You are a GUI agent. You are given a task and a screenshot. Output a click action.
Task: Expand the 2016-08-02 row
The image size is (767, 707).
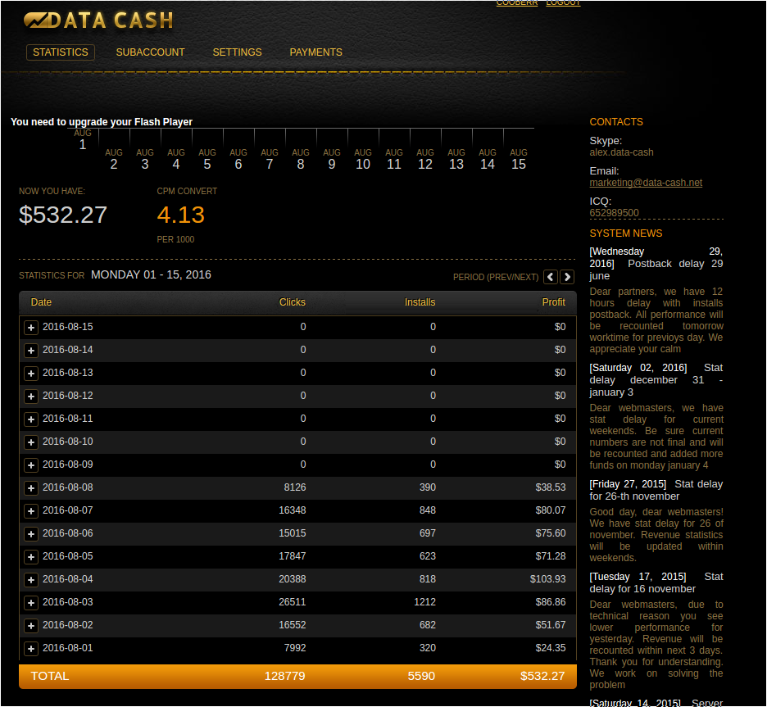click(31, 627)
